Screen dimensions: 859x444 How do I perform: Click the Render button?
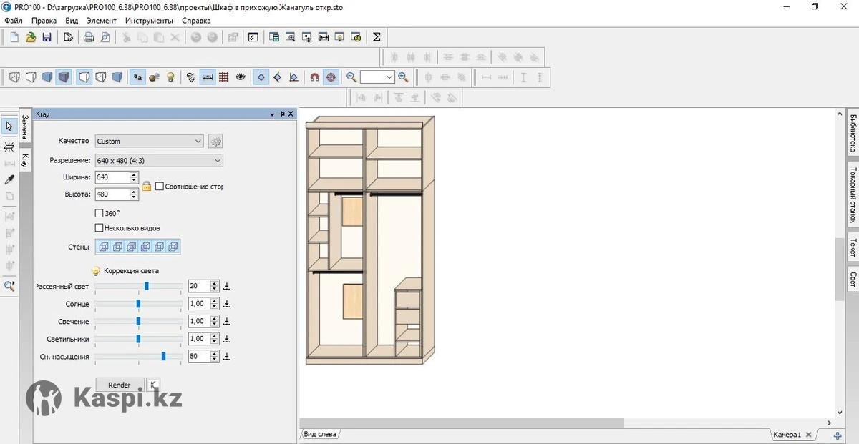point(120,385)
